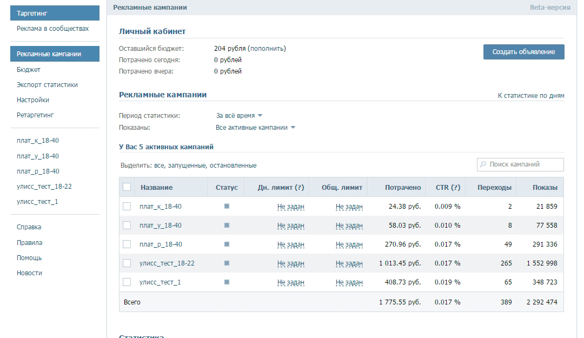584x338 pixels.
Task: Open the Ретаргетинг sidebar section
Action: [35, 115]
